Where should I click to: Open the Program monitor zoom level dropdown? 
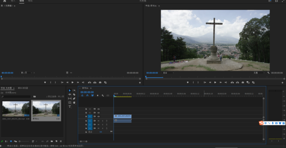168,72
